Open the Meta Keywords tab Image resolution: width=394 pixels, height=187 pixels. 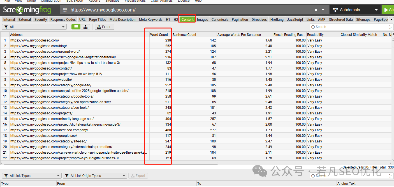[151, 20]
